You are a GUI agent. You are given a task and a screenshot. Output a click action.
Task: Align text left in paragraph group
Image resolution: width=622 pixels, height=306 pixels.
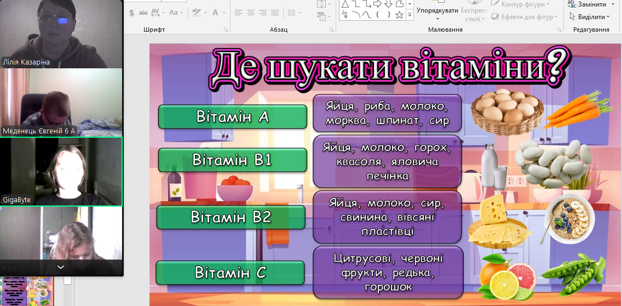[x=238, y=13]
